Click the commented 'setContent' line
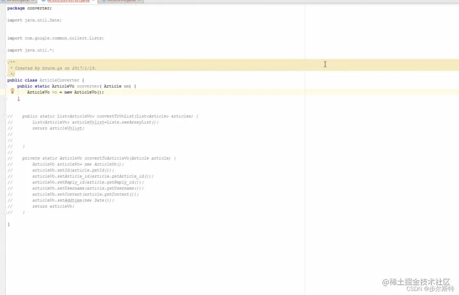459x295 pixels. click(x=85, y=194)
